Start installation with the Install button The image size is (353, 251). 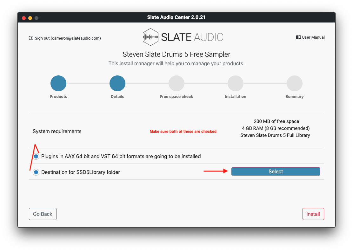[x=313, y=214]
